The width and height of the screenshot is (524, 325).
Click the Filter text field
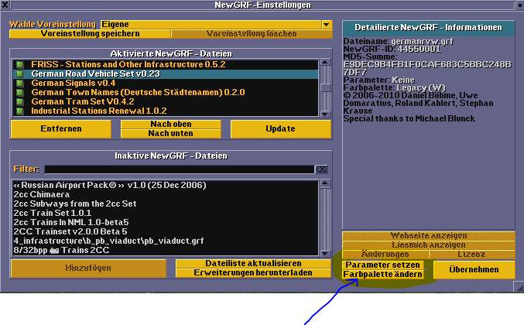coord(178,169)
